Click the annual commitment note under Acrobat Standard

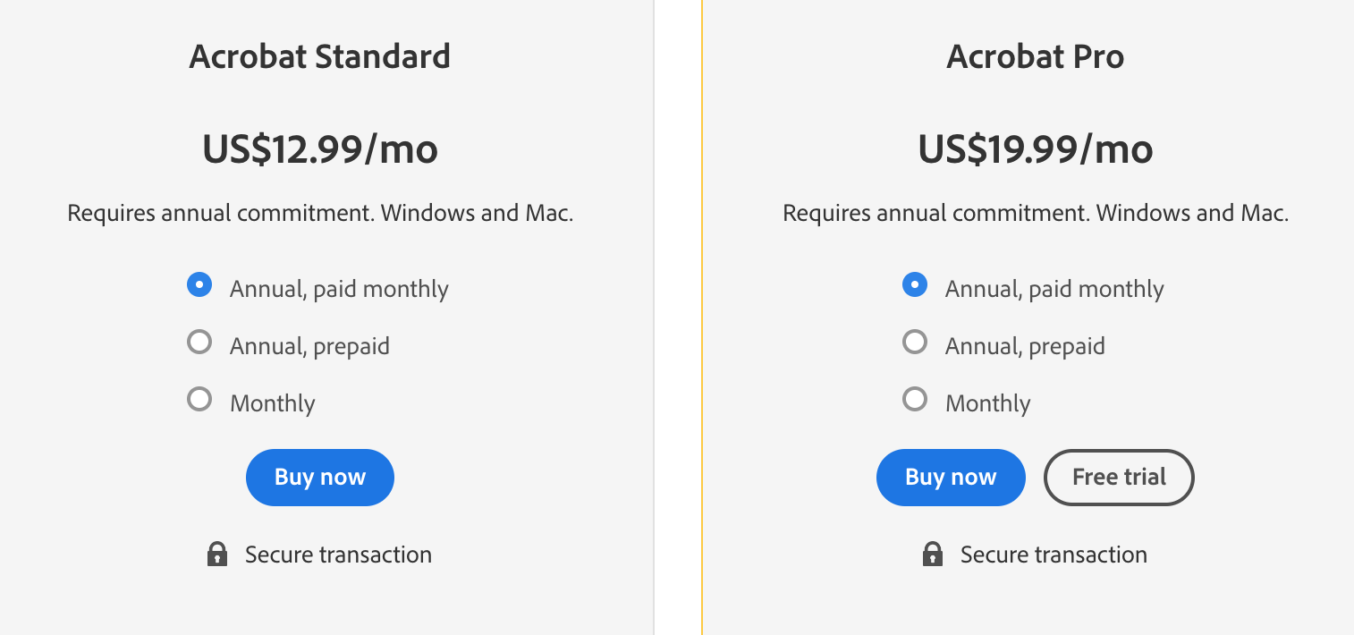pyautogui.click(x=319, y=213)
